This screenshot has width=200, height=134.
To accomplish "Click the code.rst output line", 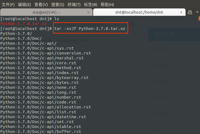I will click(x=38, y=102).
